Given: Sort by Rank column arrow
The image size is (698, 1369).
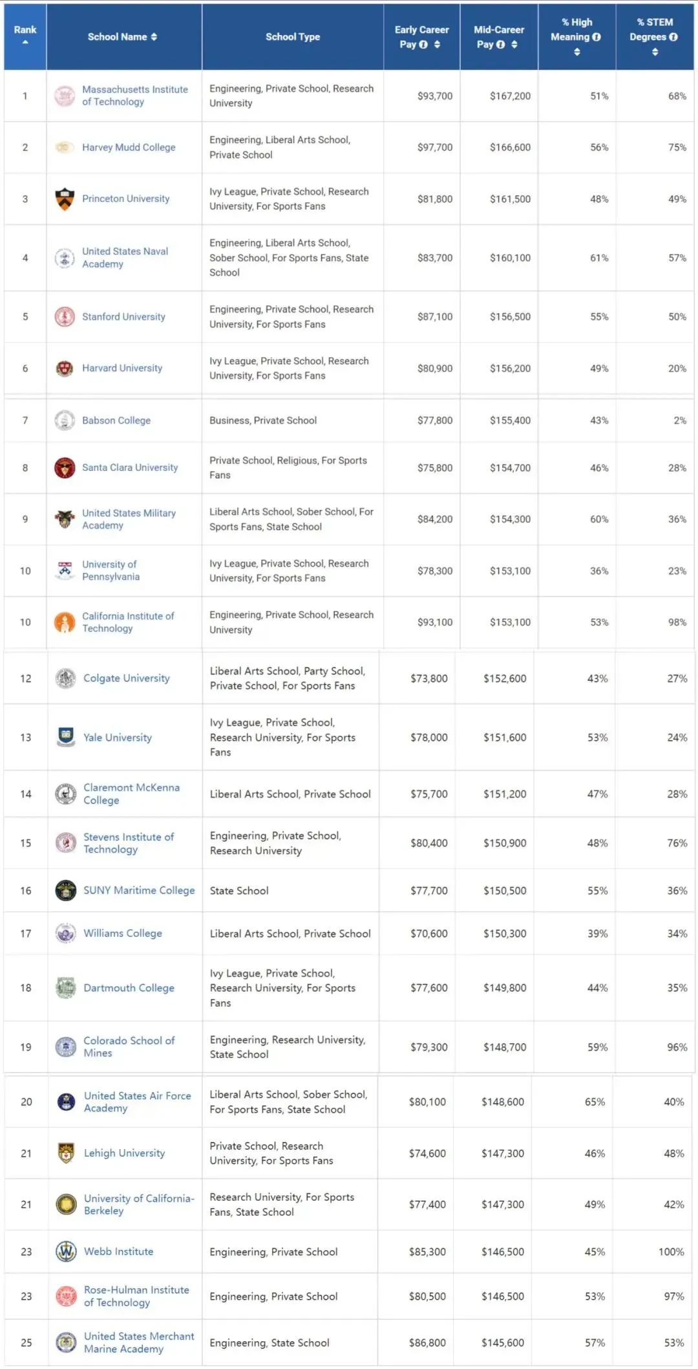Looking at the screenshot, I should click(25, 42).
